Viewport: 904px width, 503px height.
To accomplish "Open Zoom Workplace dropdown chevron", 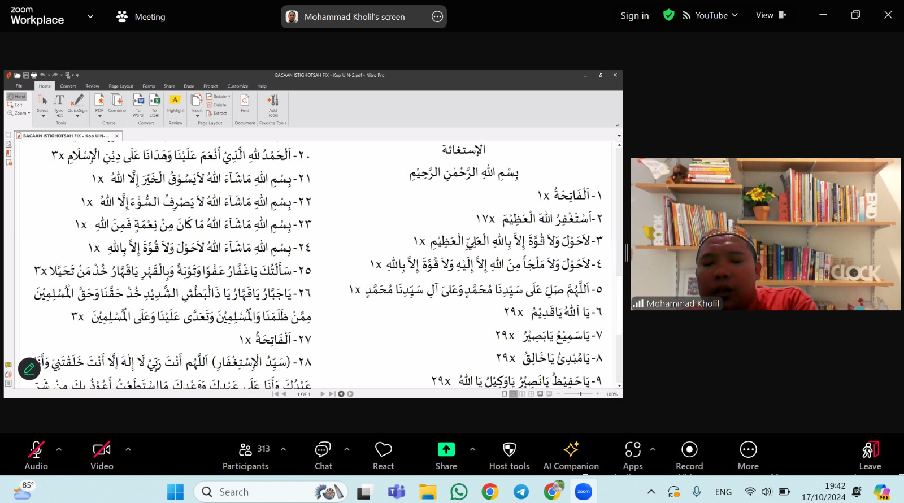I will pos(90,16).
